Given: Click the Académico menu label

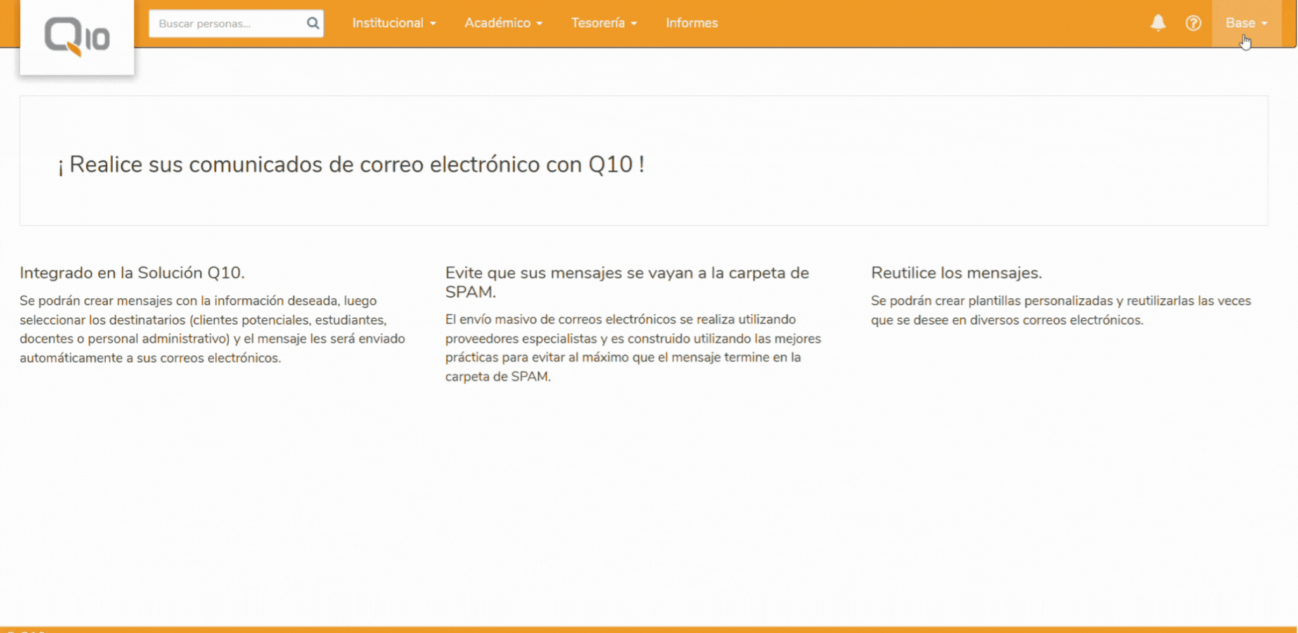Looking at the screenshot, I should click(x=499, y=23).
